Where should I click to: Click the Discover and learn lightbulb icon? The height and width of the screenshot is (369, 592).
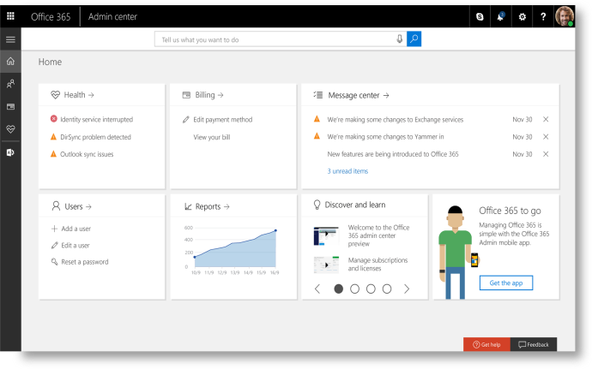pyautogui.click(x=317, y=205)
